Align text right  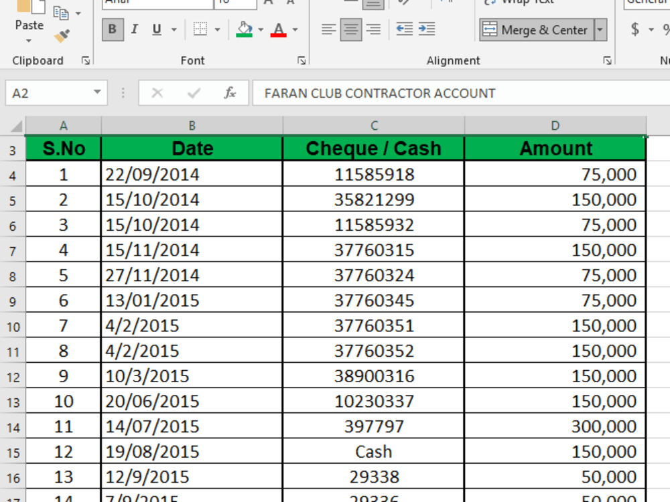click(373, 29)
